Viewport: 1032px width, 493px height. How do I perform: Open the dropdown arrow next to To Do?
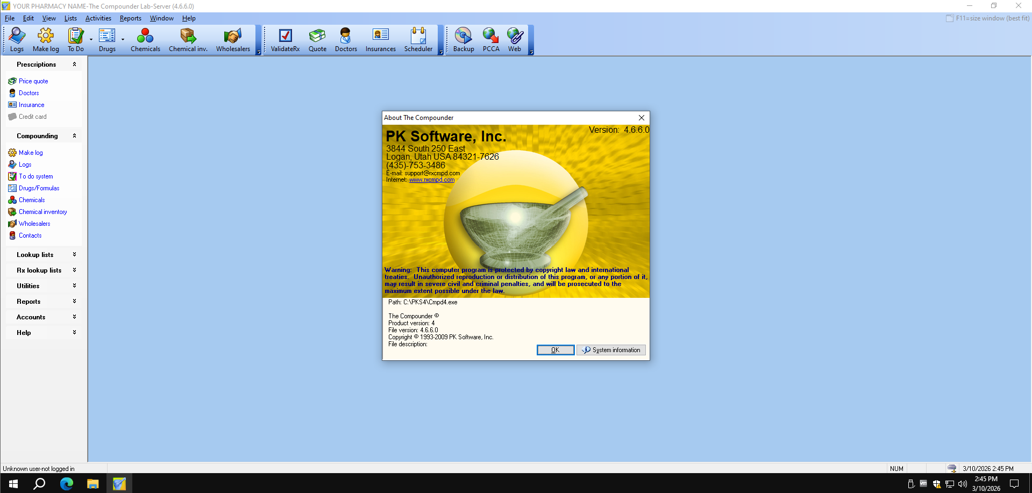[91, 40]
